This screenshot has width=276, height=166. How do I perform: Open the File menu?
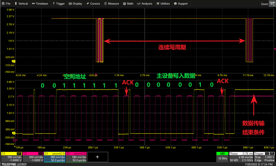(6, 4)
